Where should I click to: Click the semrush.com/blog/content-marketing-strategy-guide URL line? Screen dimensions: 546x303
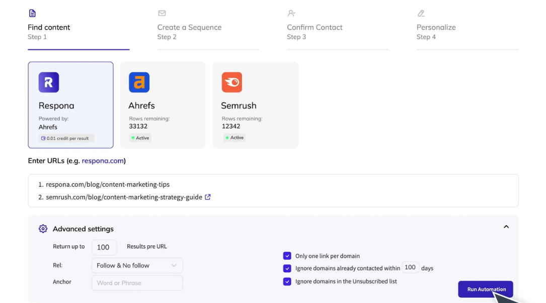click(x=124, y=197)
